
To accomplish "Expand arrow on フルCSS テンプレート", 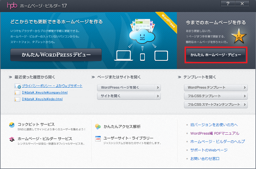I will pos(245,96).
